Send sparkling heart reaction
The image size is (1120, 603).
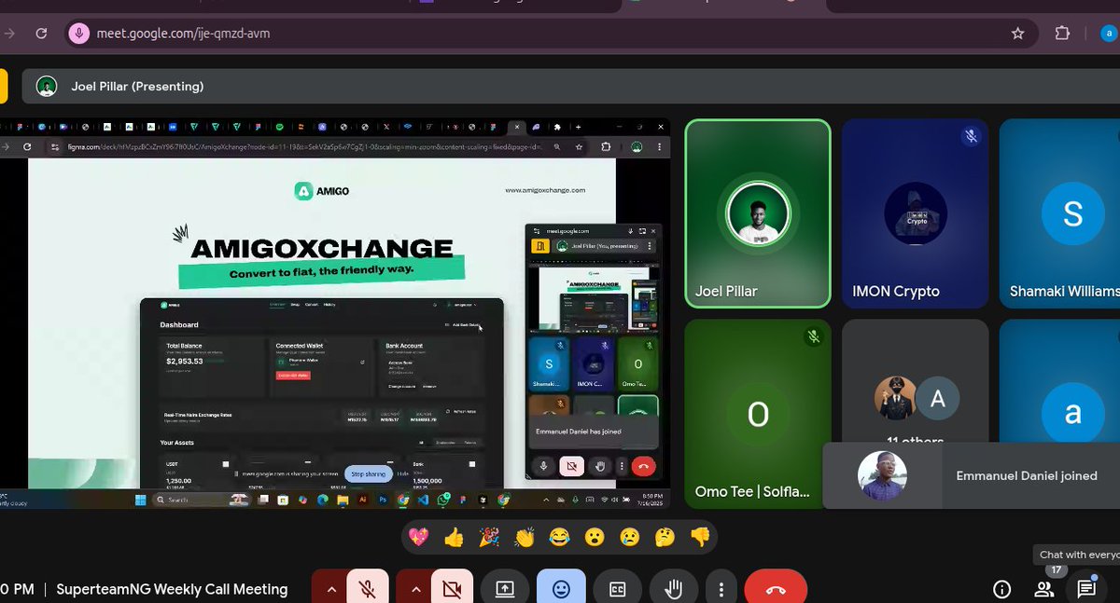(421, 538)
